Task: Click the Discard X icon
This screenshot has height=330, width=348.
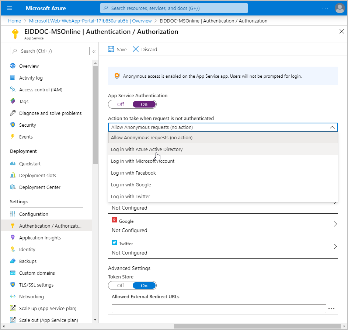Action: pyautogui.click(x=136, y=49)
